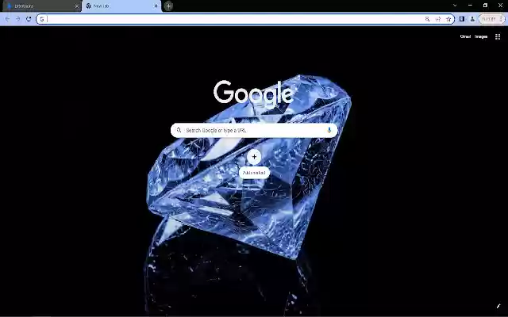
Task: Open the Images link
Action: pos(481,36)
